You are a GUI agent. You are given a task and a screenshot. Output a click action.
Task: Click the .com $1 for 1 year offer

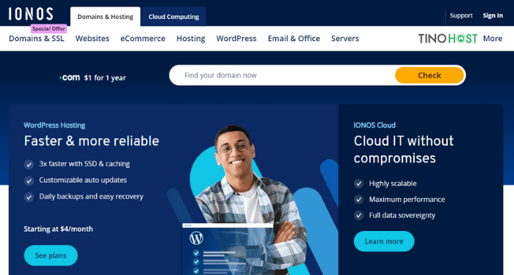tap(93, 78)
